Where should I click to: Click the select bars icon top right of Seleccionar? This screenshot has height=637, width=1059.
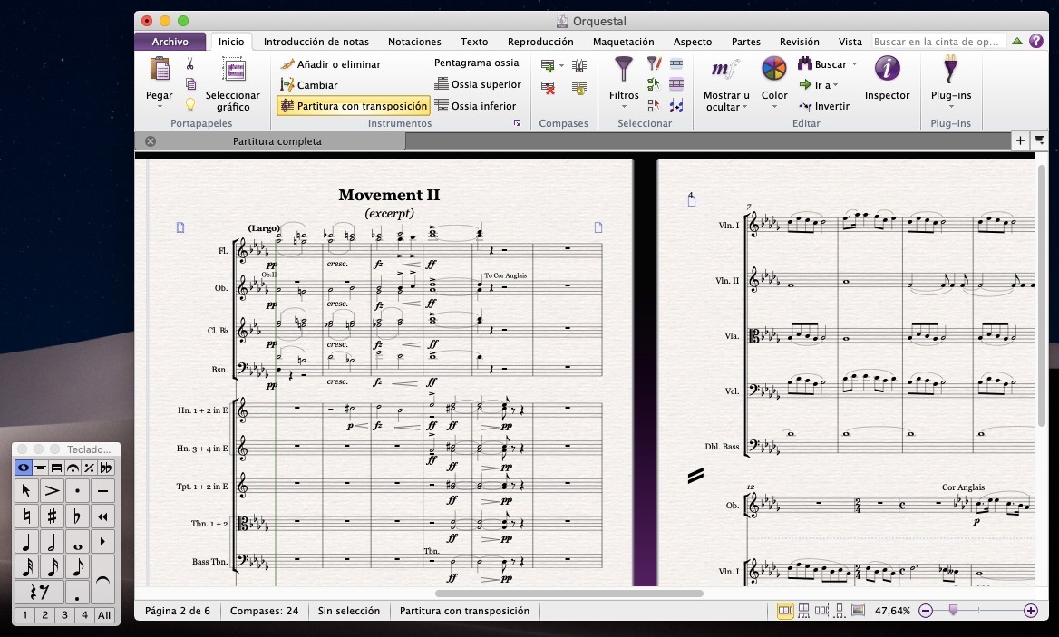click(x=676, y=64)
